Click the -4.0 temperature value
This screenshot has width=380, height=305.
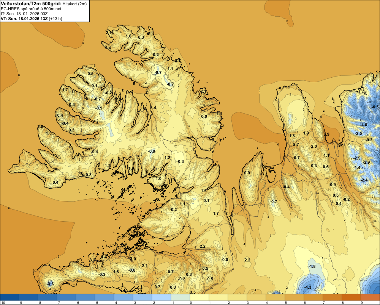pos(364,125)
